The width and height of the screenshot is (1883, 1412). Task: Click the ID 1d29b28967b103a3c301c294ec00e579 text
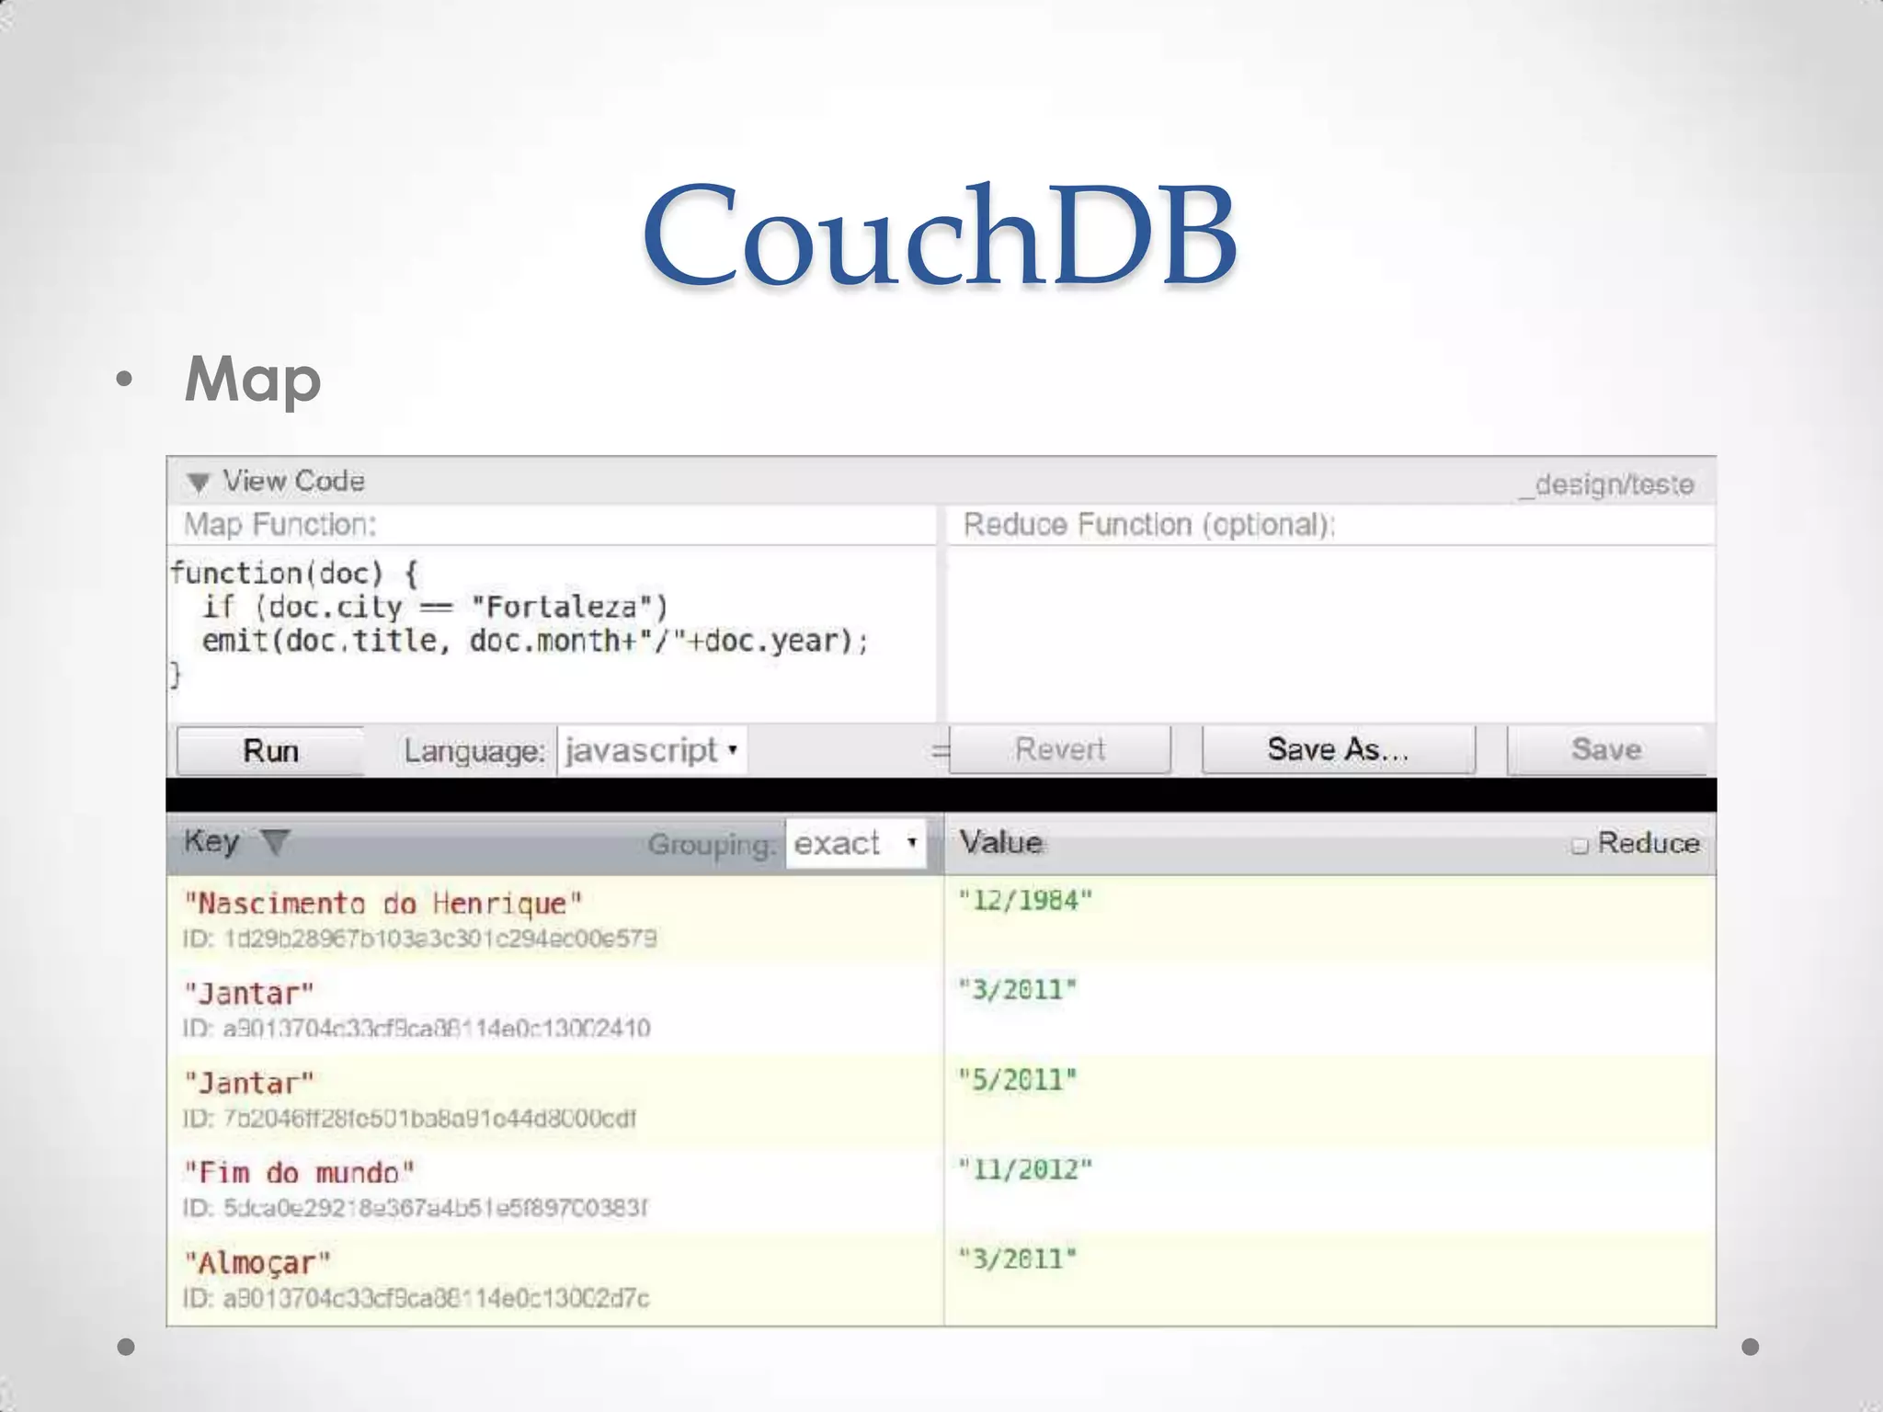tap(419, 939)
